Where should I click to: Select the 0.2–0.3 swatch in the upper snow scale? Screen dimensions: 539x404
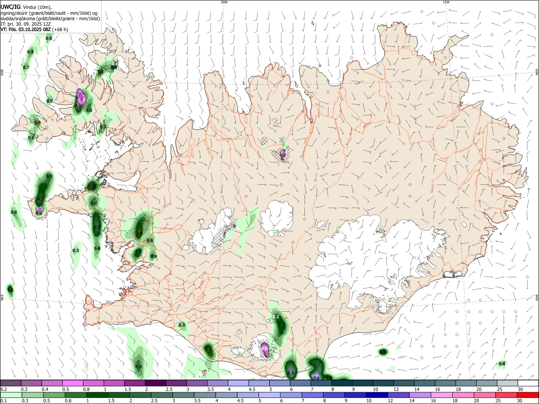tap(11, 383)
